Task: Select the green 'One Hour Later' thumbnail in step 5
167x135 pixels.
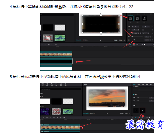Action: click(68, 112)
